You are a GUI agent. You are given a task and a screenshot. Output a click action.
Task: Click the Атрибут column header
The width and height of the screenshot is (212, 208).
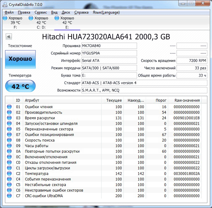pyautogui.click(x=62, y=100)
